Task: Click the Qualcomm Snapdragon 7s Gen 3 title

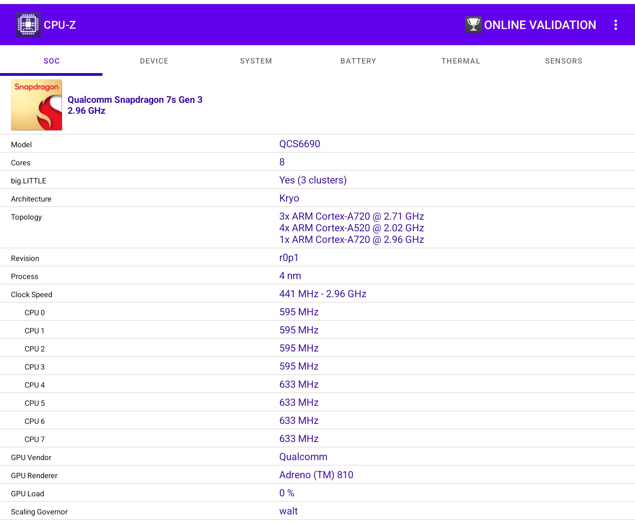Action: 135,100
